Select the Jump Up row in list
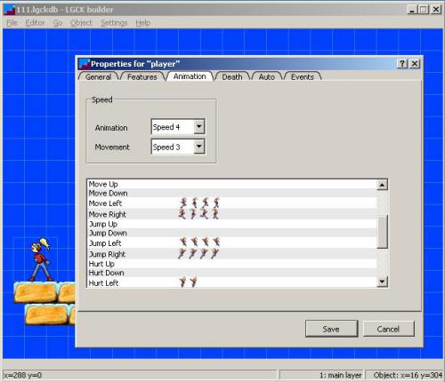 click(x=232, y=224)
